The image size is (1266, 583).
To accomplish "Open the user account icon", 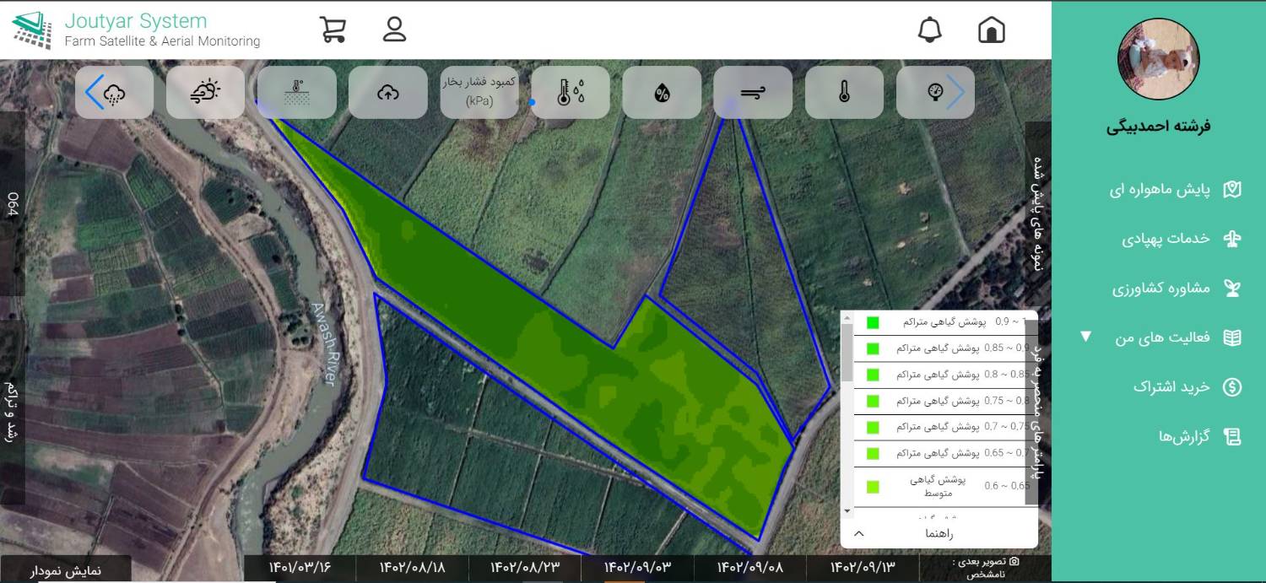I will point(394,30).
